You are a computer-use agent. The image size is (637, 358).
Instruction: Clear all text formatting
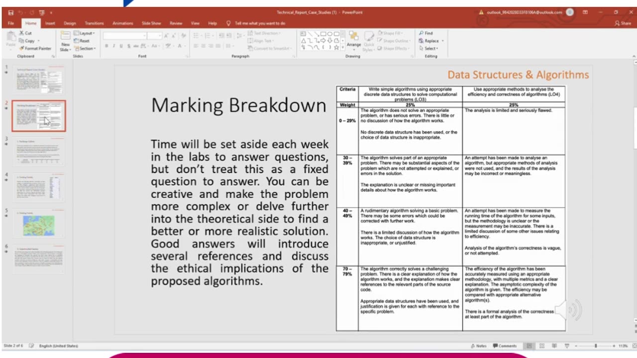pyautogui.click(x=184, y=36)
